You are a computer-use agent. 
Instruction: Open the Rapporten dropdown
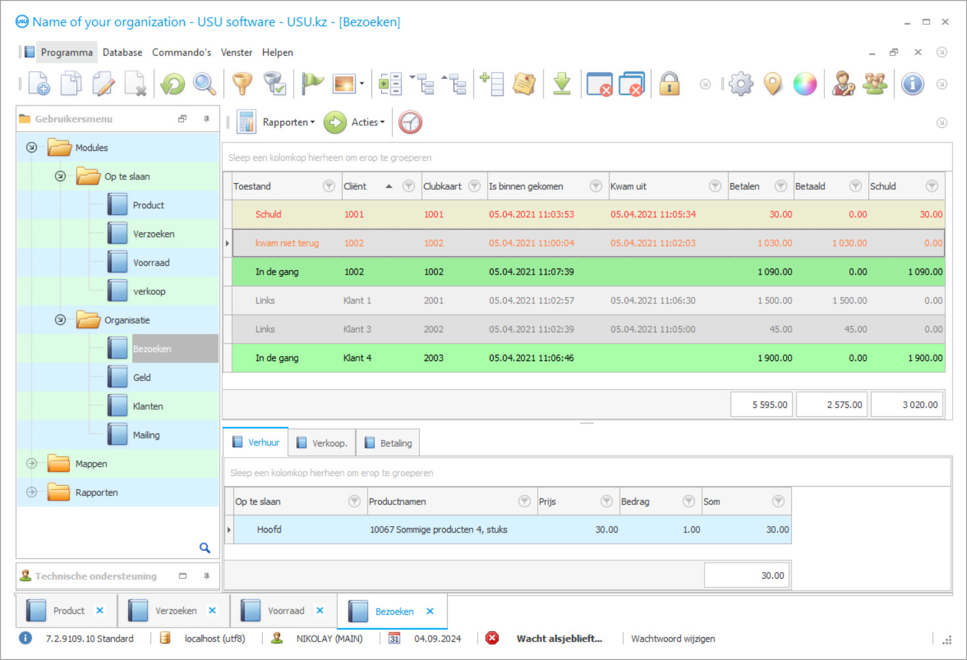click(x=288, y=122)
